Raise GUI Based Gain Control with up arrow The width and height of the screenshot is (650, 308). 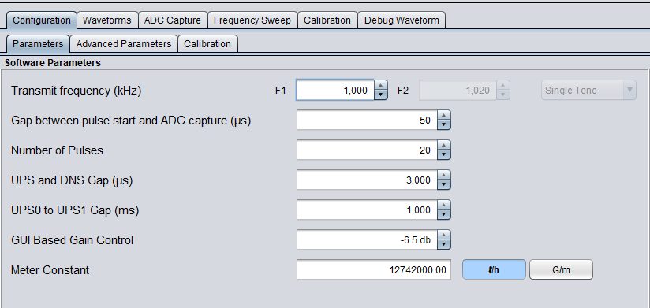444,236
